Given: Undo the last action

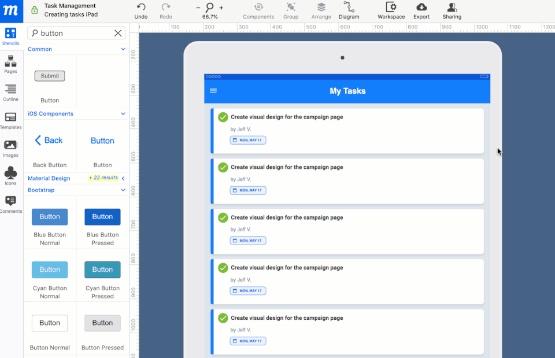Looking at the screenshot, I should coord(141,11).
